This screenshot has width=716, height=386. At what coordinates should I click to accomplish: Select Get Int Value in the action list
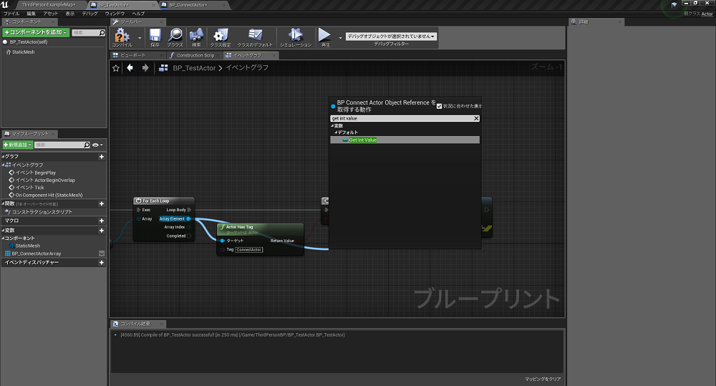tap(405, 140)
